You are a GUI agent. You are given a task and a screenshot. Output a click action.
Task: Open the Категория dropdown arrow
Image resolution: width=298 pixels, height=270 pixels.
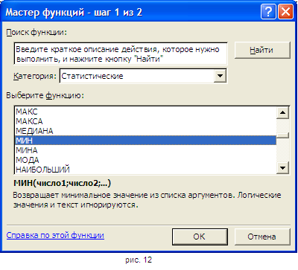tap(220, 76)
